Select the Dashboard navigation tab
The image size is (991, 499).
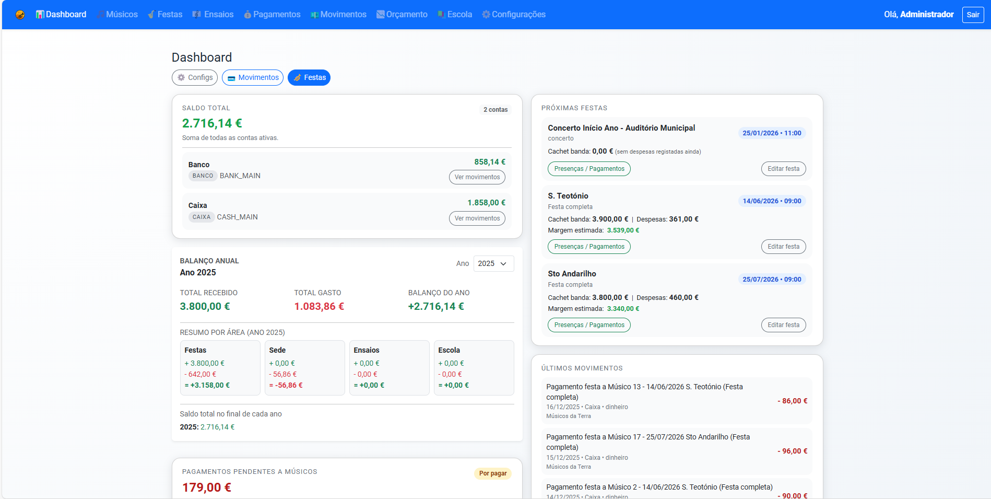click(61, 15)
